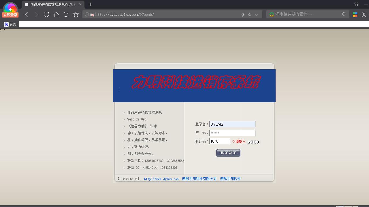
Task: Click the verification code input field
Action: 220,141
